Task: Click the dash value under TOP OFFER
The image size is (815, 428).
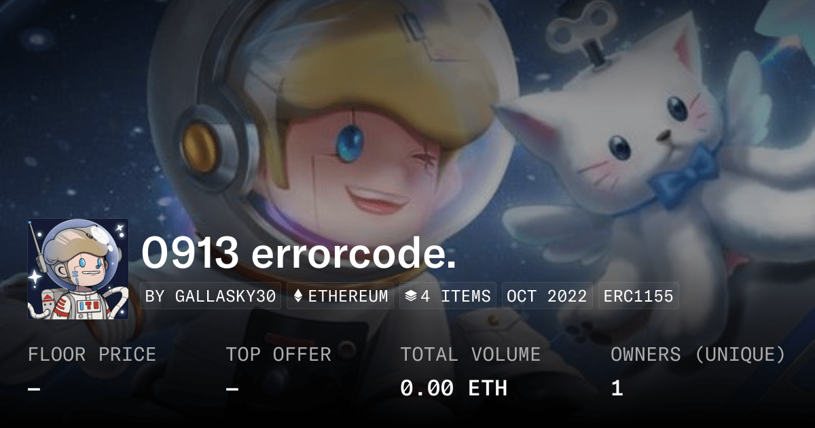Action: click(x=232, y=389)
